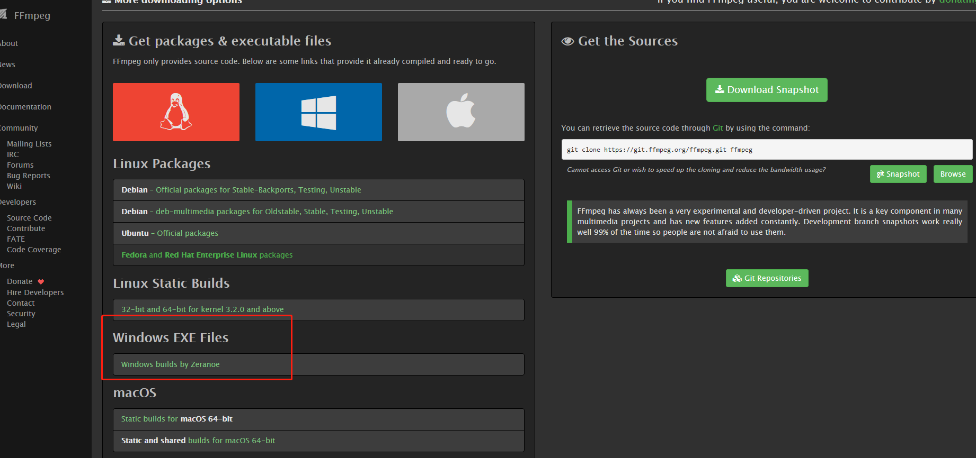
Task: Open Forums sidebar link
Action: 20,165
